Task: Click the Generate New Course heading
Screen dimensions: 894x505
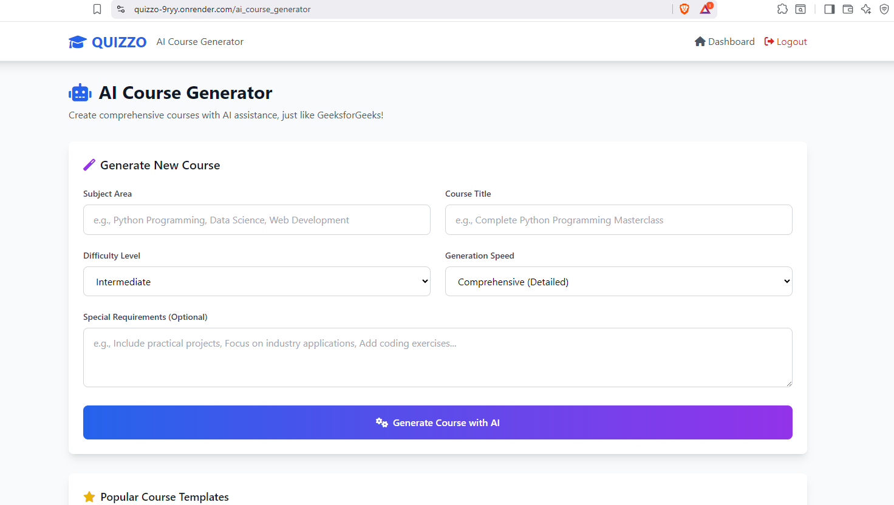Action: 160,165
